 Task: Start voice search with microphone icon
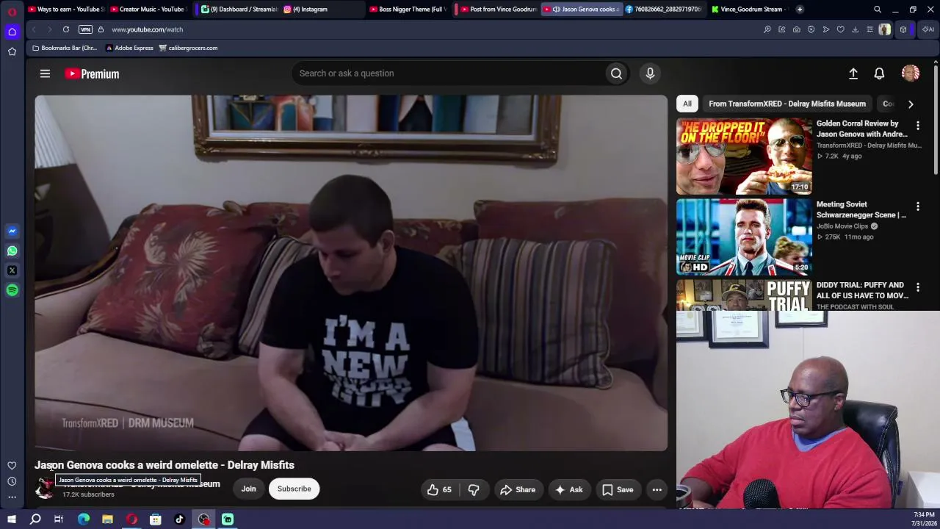click(x=650, y=73)
